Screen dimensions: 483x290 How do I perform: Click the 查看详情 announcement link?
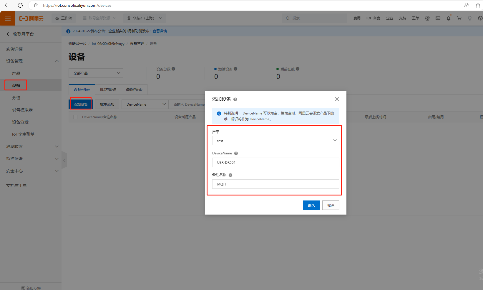[x=160, y=31]
